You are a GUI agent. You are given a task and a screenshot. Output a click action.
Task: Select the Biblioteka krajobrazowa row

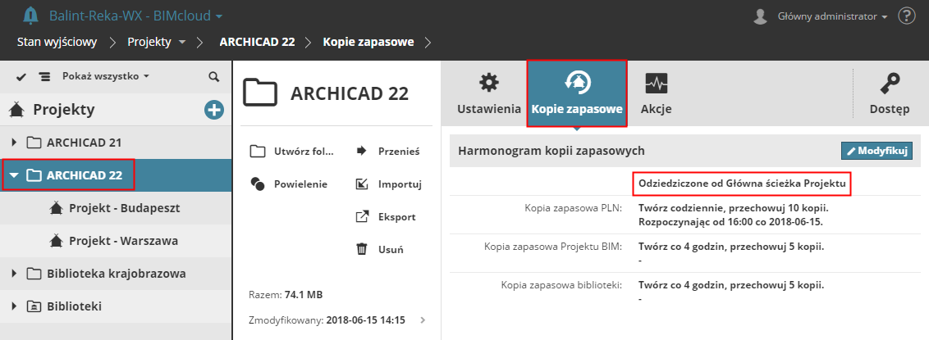[x=116, y=274]
